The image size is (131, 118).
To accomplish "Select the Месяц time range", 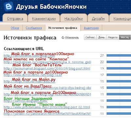I will click(x=125, y=37).
